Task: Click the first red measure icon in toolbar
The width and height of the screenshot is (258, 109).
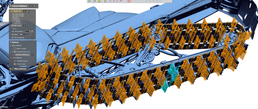Action: (x=110, y=1)
